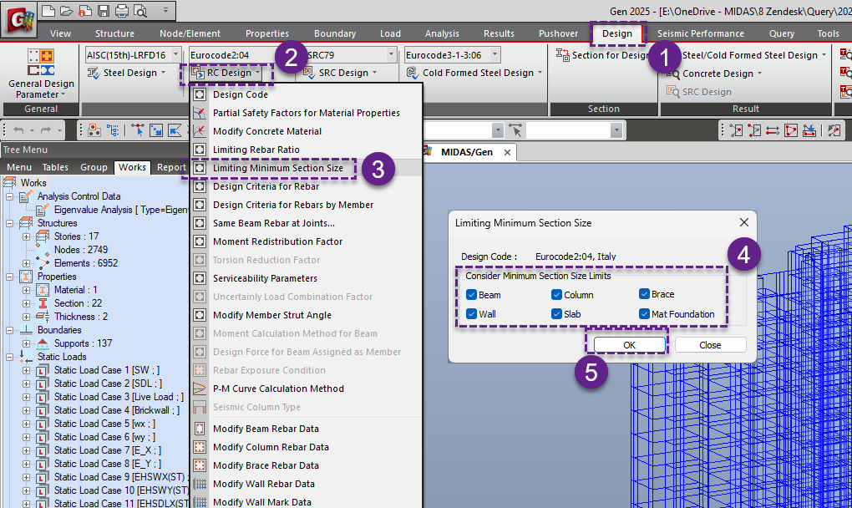Open the Eurocode3-1-3:06 code dropdown
Screen dimensions: 852x508
click(494, 55)
